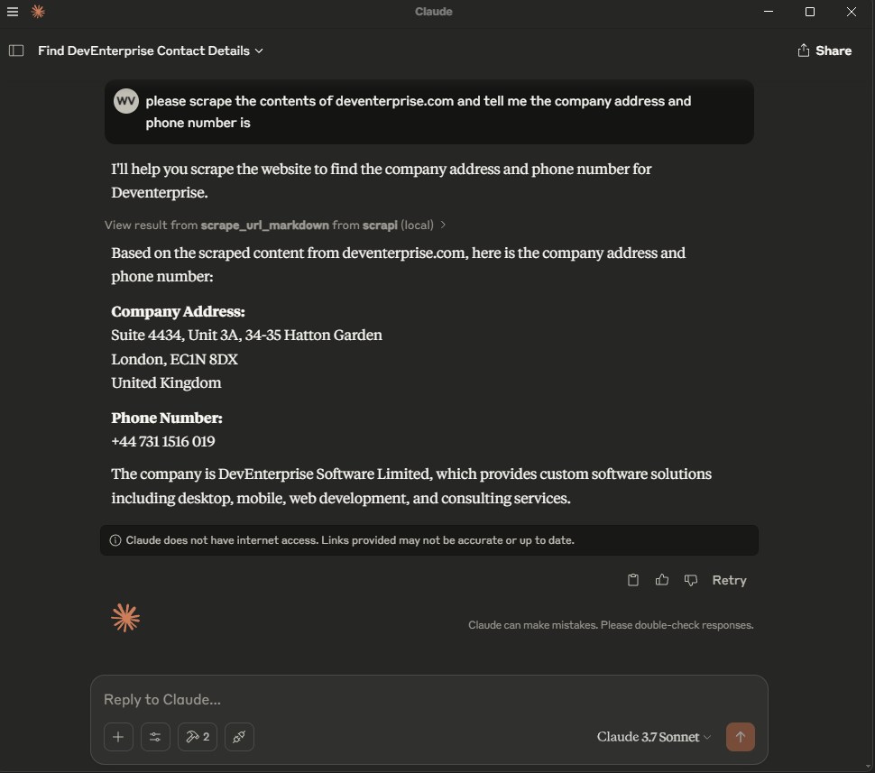Screen dimensions: 875x773
Task: Give thumbs down to the response
Action: pyautogui.click(x=691, y=580)
